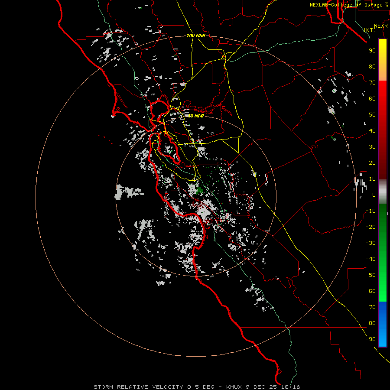Click the -50 value on the velocity scale
The width and height of the screenshot is (390, 390).
(370, 275)
